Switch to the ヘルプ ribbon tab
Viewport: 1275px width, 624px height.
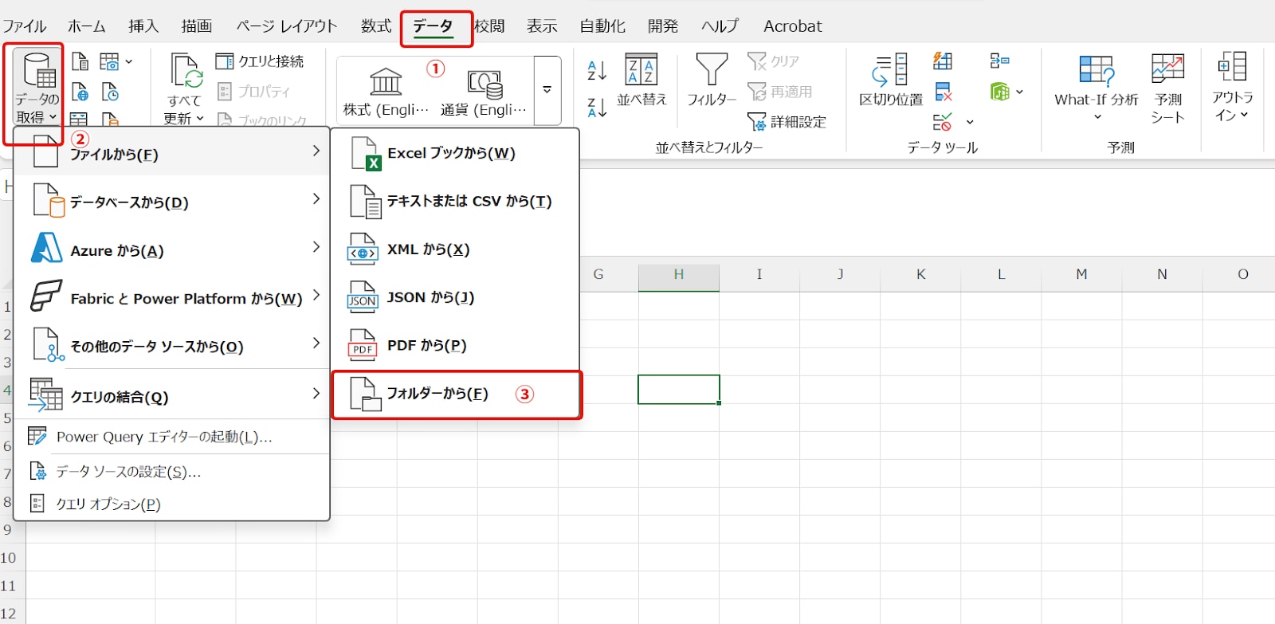720,26
